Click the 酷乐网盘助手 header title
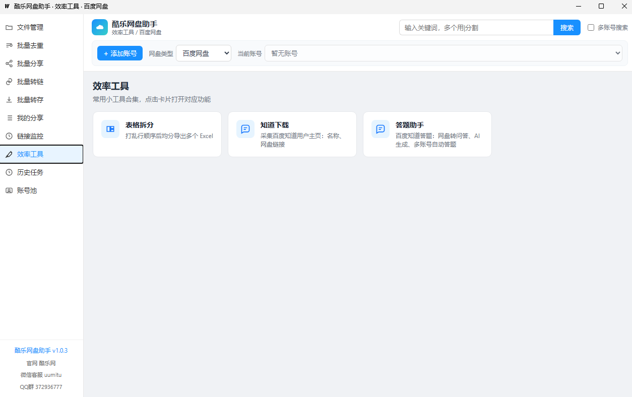The width and height of the screenshot is (632, 397). point(135,24)
